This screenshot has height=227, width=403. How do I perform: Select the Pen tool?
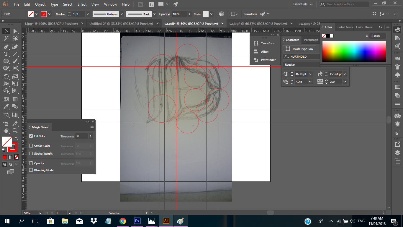6,46
